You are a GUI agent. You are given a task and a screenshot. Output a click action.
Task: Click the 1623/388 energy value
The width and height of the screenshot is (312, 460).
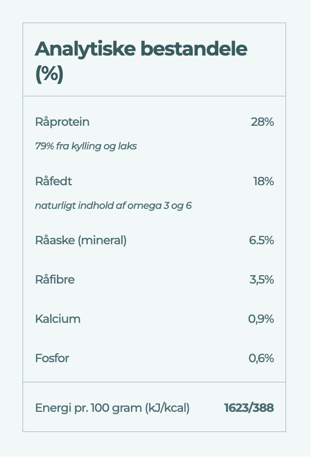[249, 408]
